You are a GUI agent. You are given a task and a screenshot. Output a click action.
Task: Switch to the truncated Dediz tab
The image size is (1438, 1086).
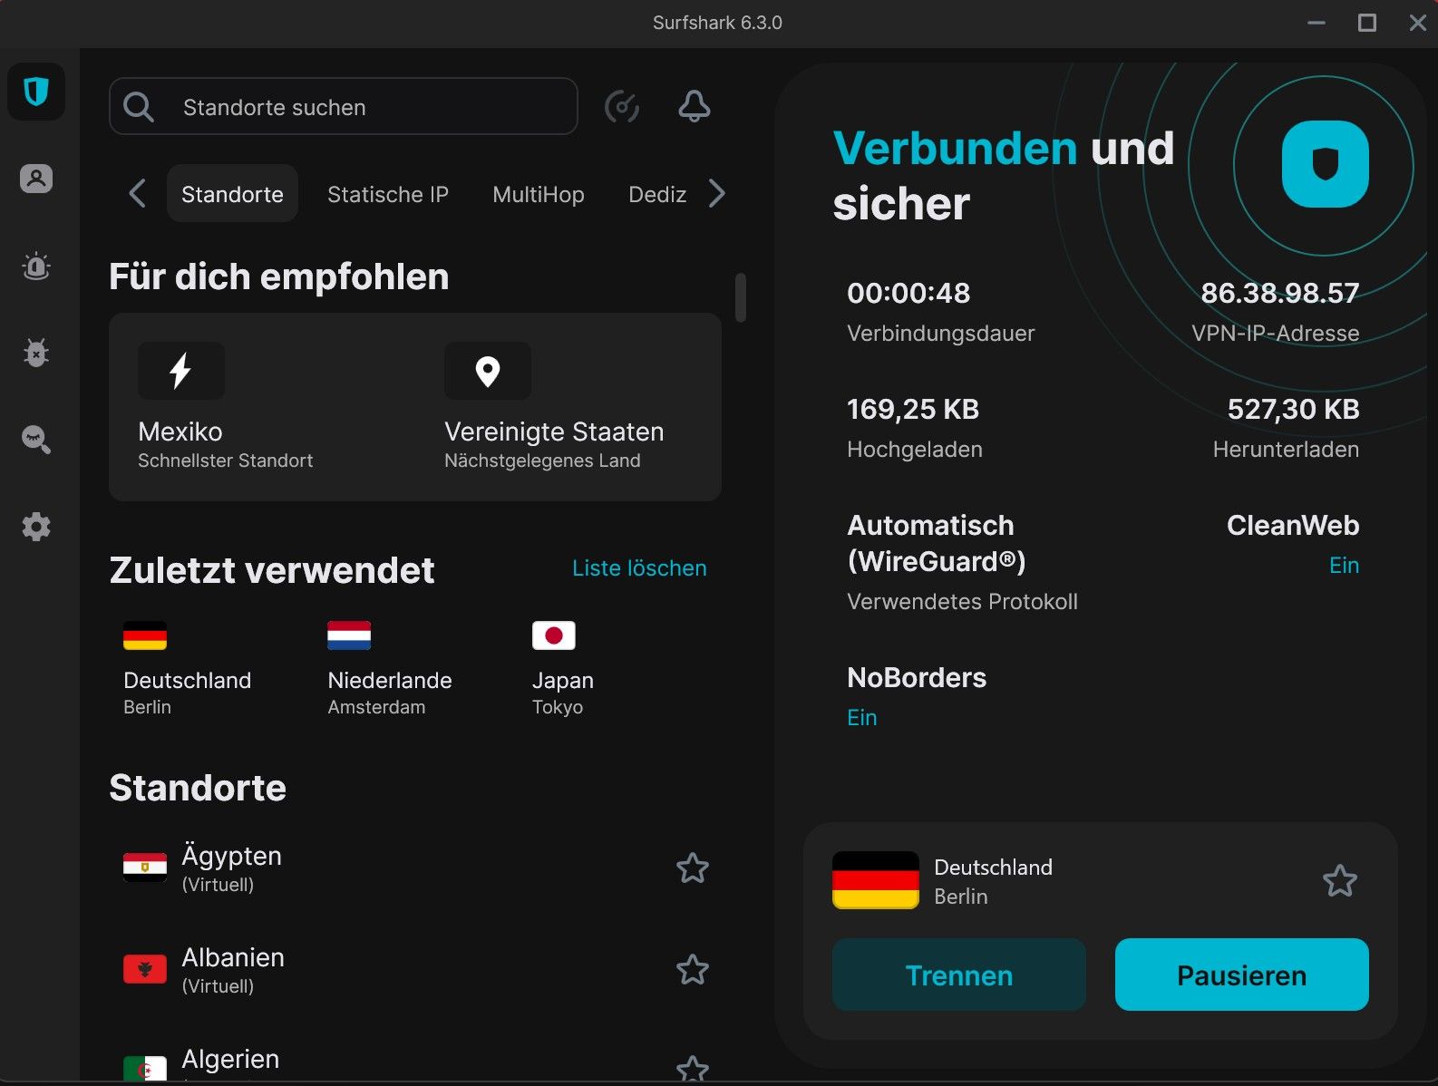pos(657,194)
